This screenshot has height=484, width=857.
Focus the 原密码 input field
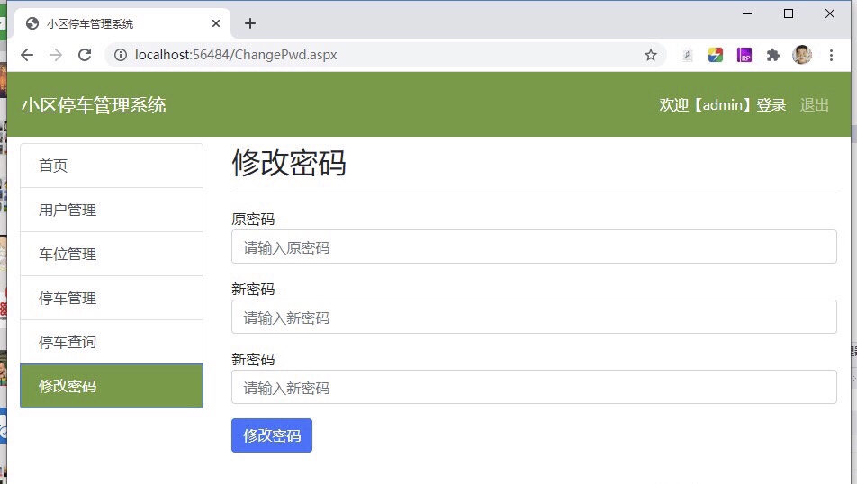(x=534, y=246)
